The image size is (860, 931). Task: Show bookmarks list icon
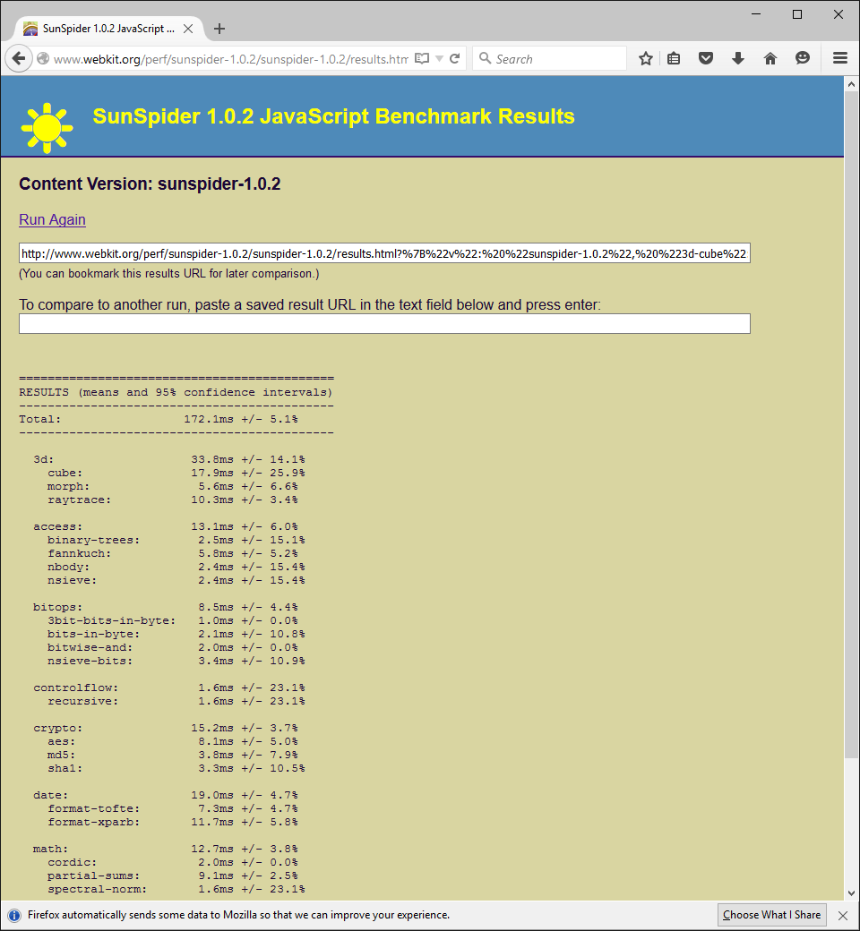pos(674,58)
